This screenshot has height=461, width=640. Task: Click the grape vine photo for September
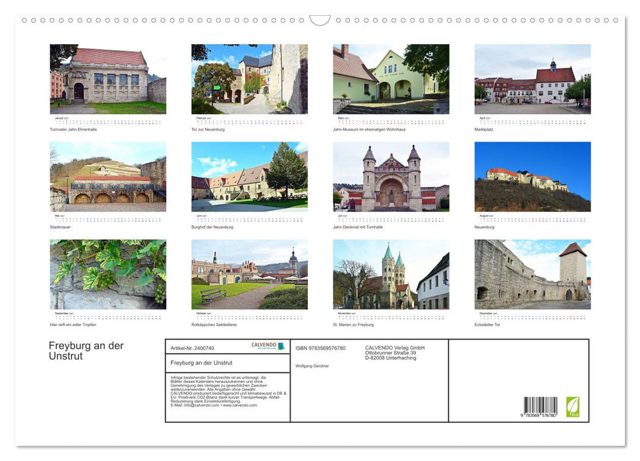[x=107, y=275]
